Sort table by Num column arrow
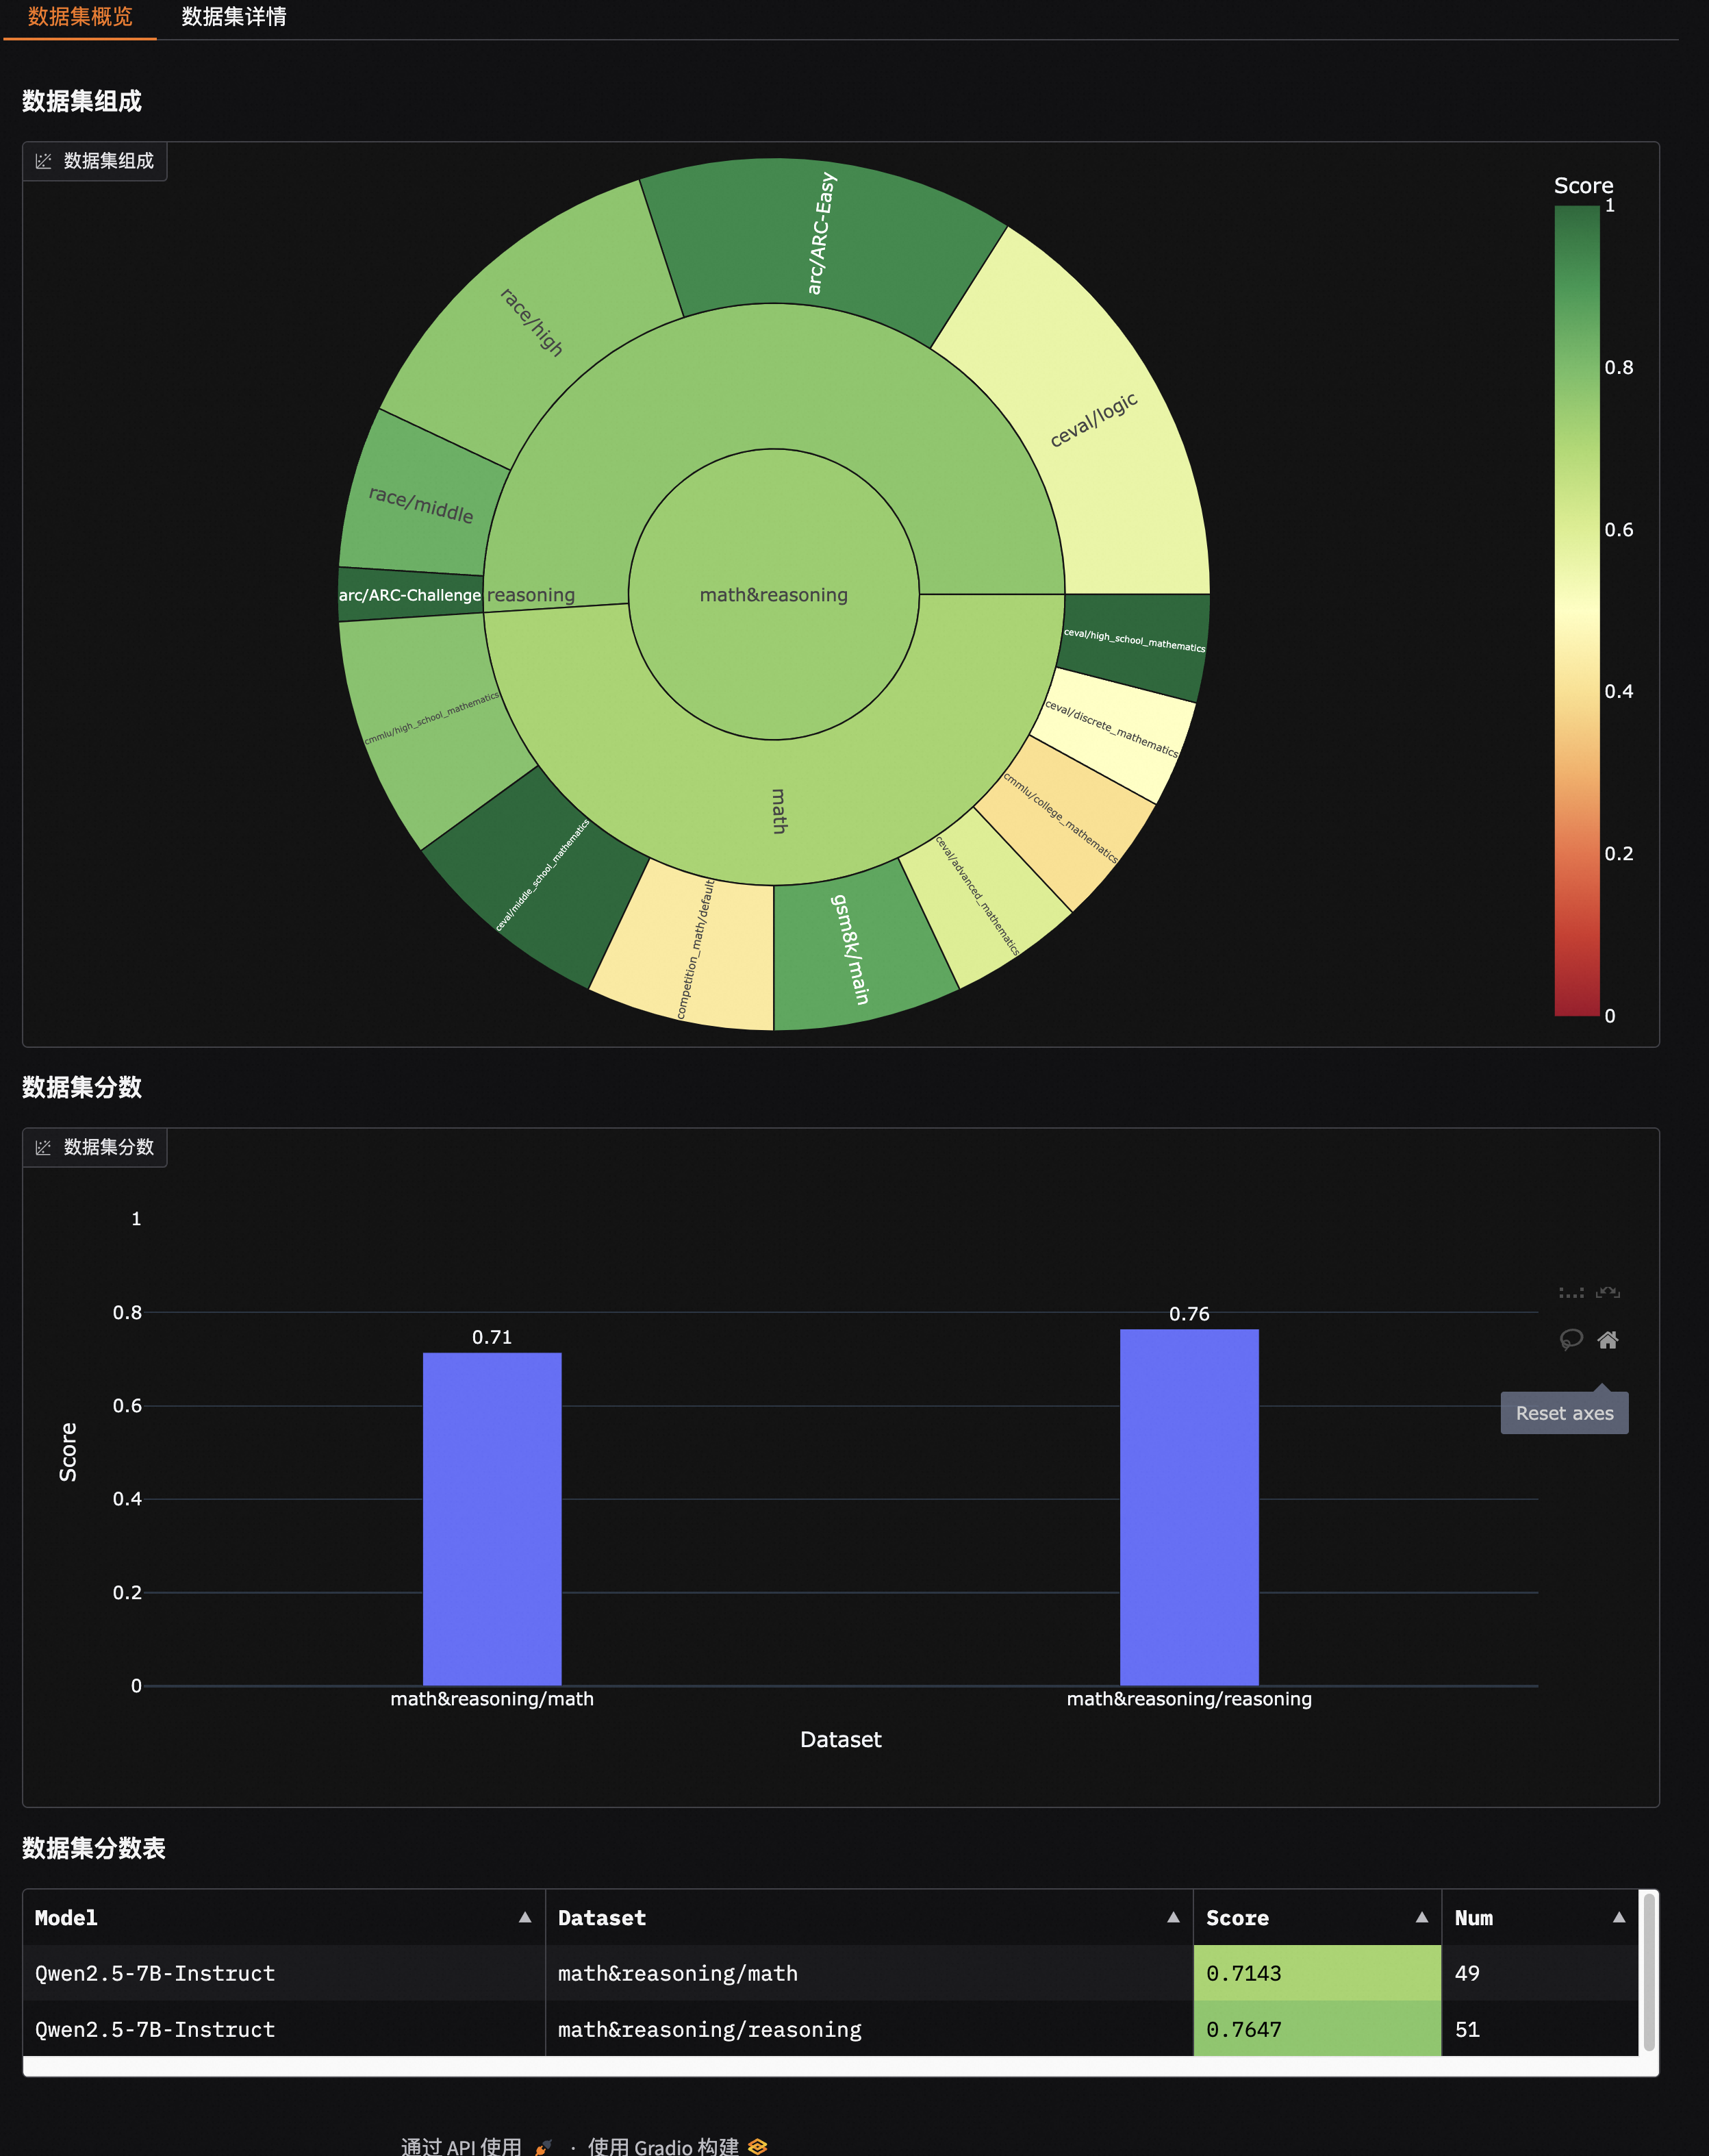Viewport: 1709px width, 2156px height. 1618,1917
